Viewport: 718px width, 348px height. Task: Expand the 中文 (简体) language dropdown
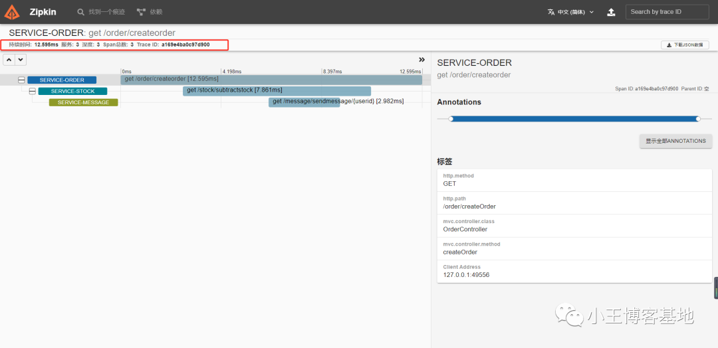coord(571,12)
